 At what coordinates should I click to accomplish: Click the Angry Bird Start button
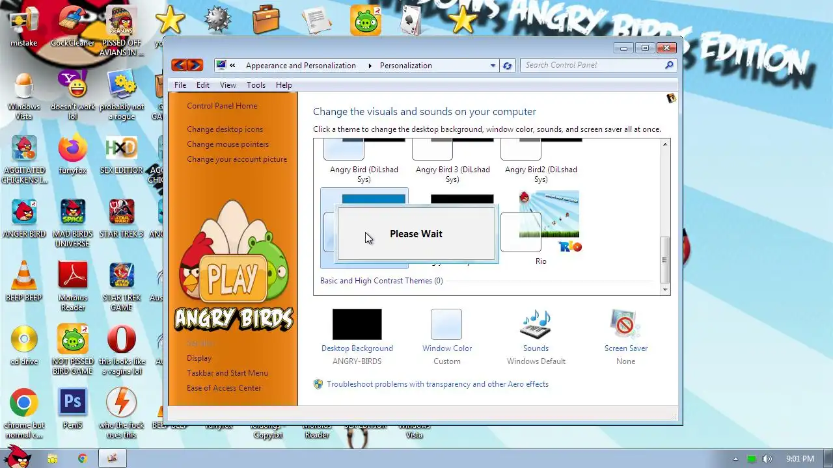[x=18, y=456]
